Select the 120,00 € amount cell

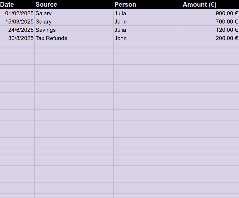click(x=226, y=30)
